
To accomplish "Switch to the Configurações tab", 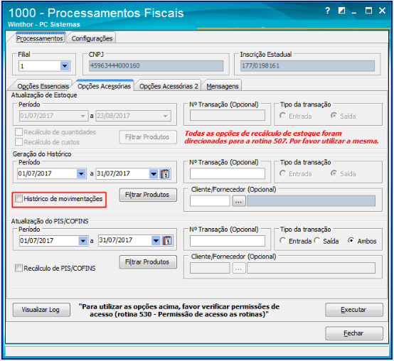I will point(92,38).
